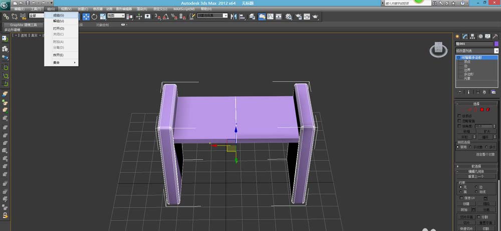Image resolution: width=501 pixels, height=231 pixels.
Task: Select the 法线 constraint radio button
Action: 476,192
